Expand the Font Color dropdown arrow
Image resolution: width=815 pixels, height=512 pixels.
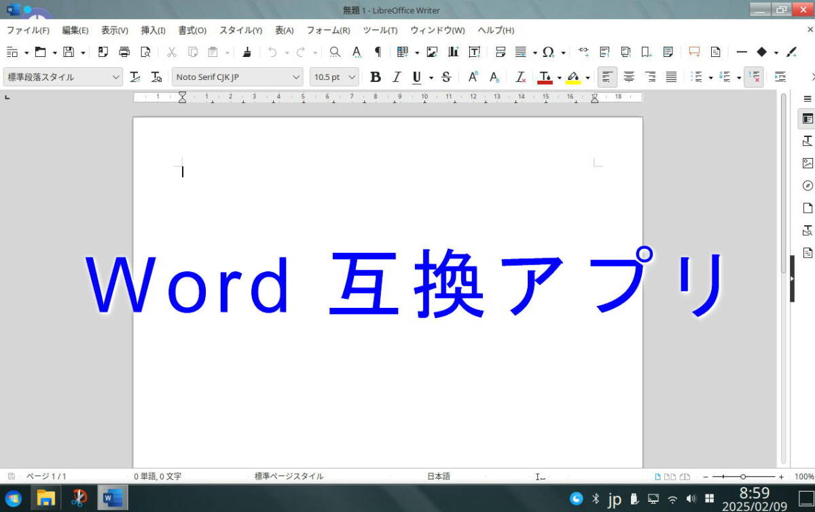pos(559,77)
